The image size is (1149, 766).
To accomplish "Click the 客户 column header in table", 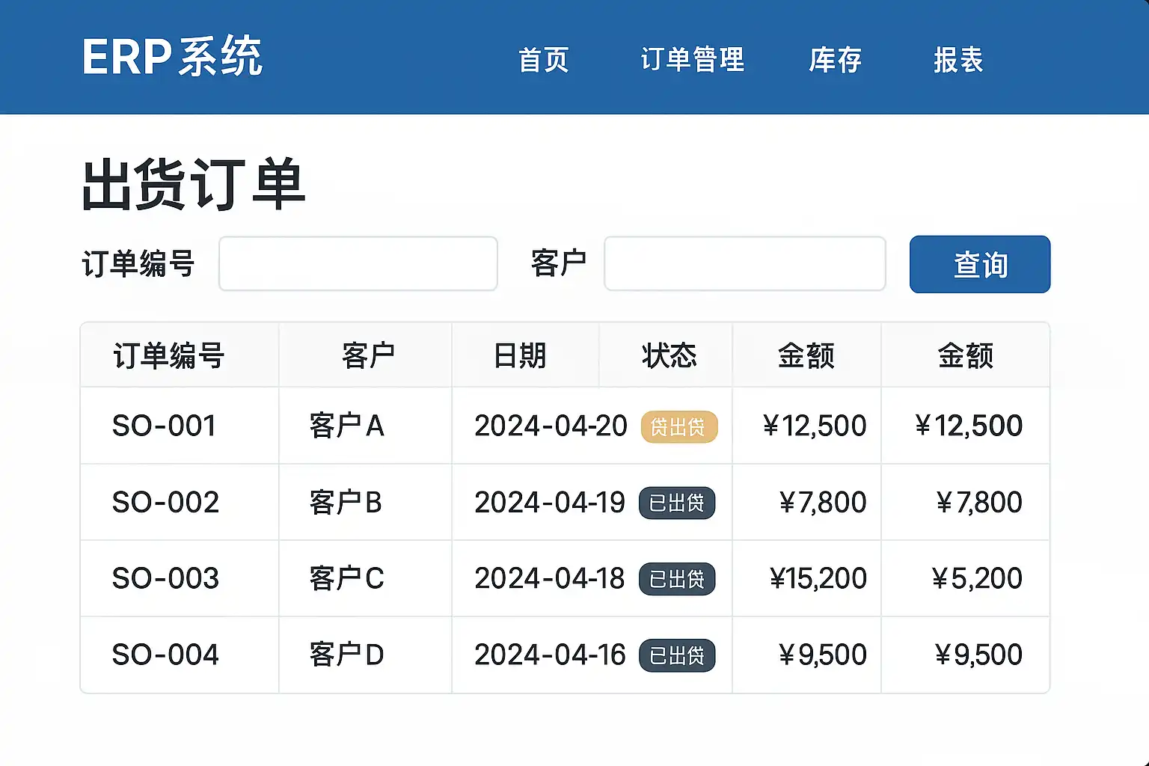I will click(367, 355).
